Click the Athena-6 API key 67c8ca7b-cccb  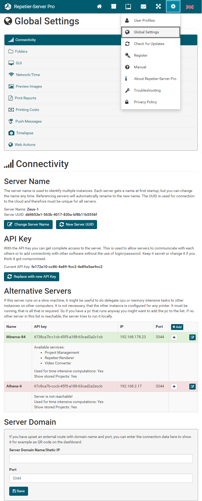point(68,386)
